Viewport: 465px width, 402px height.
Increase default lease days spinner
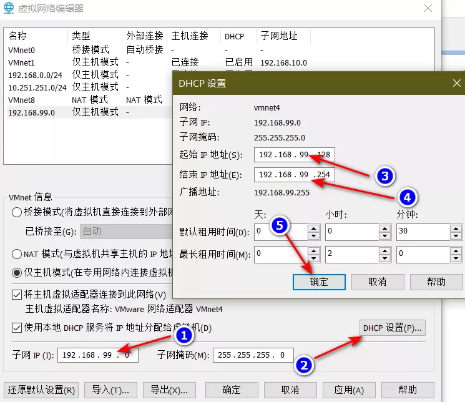tap(313, 228)
